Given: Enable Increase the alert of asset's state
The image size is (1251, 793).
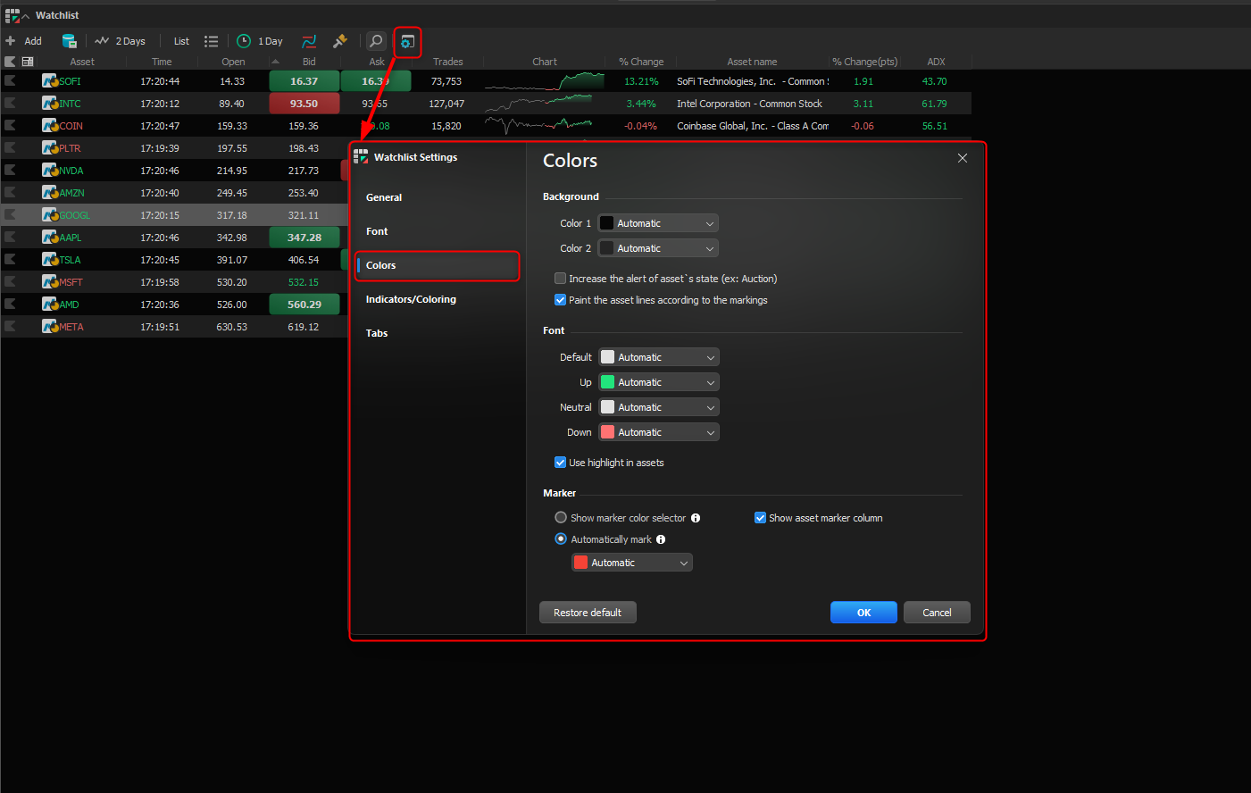Looking at the screenshot, I should coord(560,279).
